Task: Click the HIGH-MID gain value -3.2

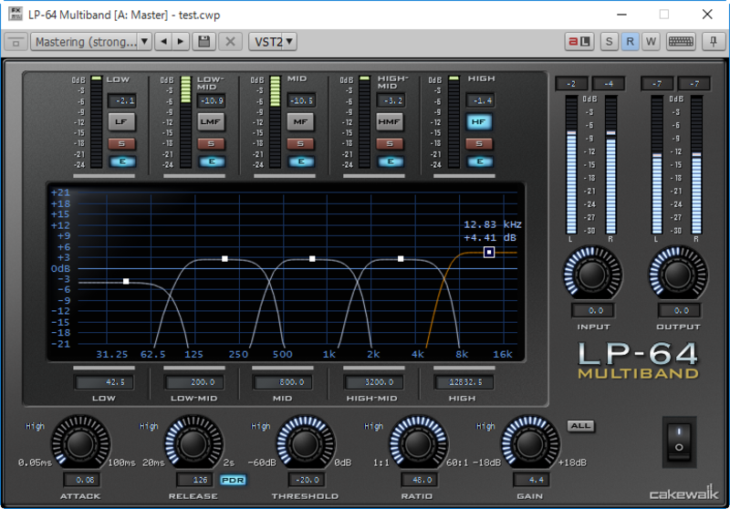Action: 391,100
